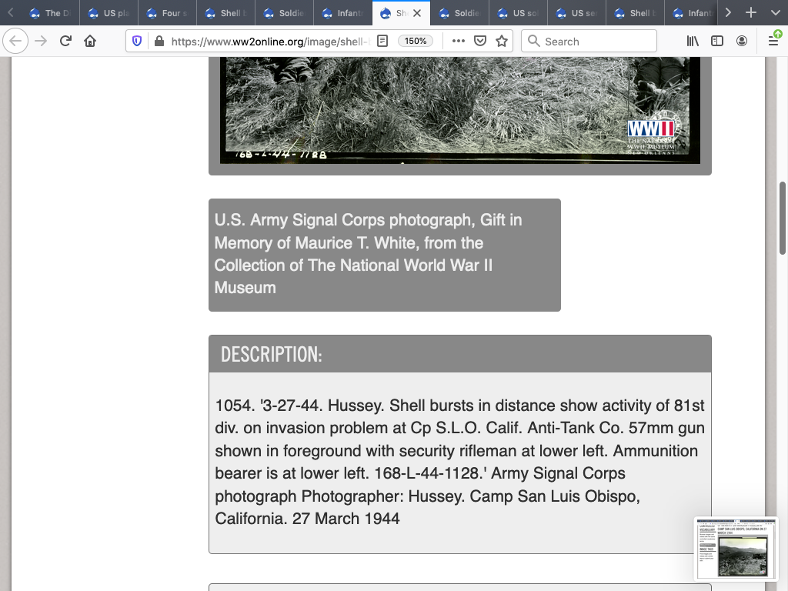Open page actions three-dot menu
Screen dimensions: 788x591
point(458,41)
